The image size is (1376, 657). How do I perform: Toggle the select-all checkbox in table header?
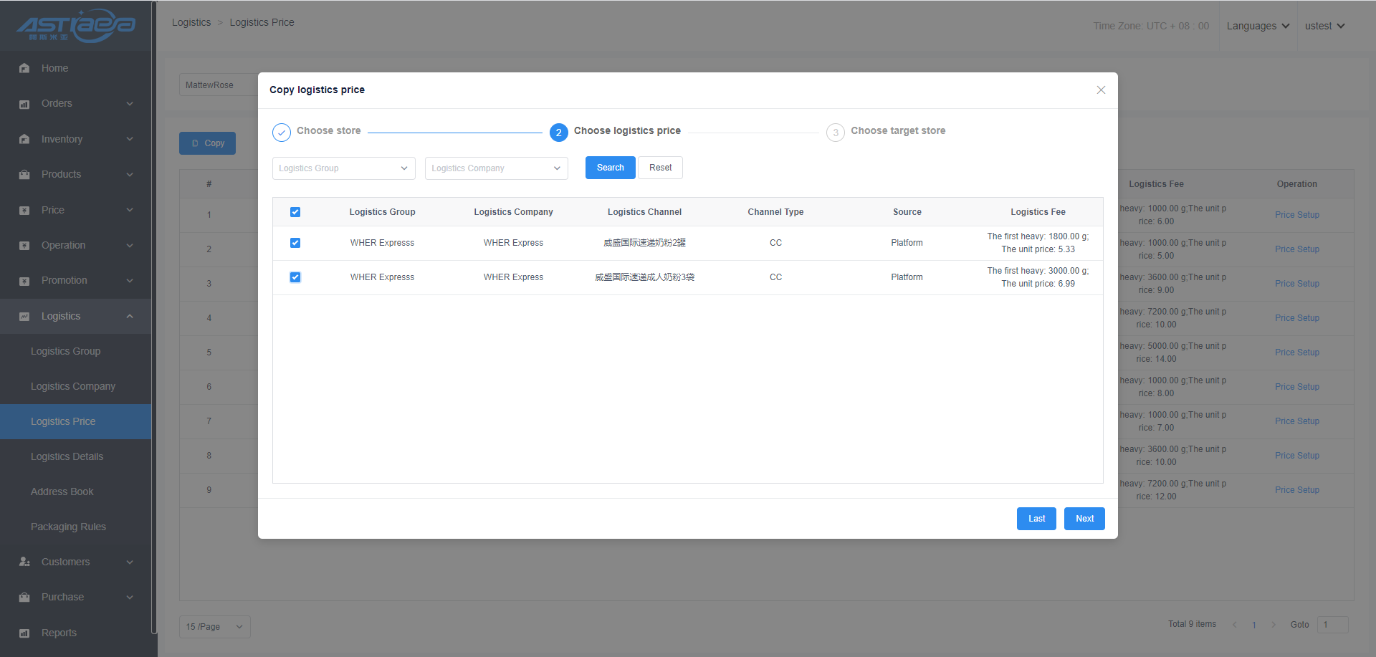click(x=295, y=212)
